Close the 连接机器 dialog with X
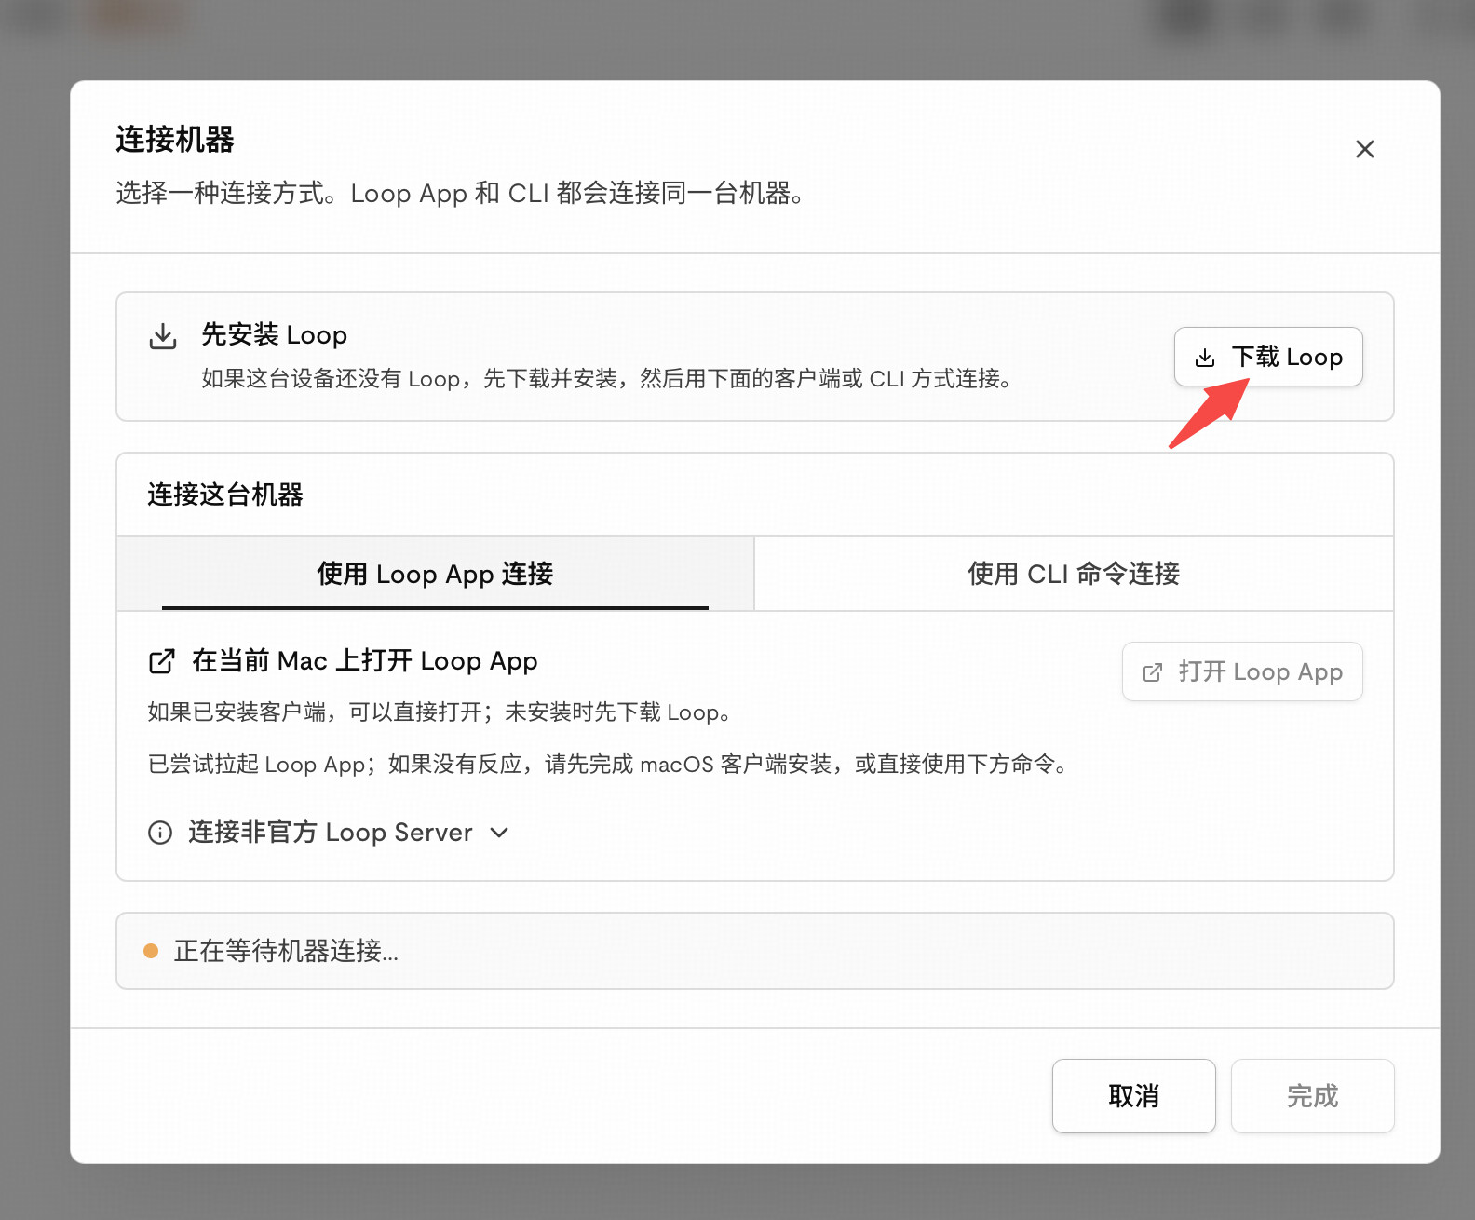This screenshot has height=1220, width=1475. [1364, 149]
